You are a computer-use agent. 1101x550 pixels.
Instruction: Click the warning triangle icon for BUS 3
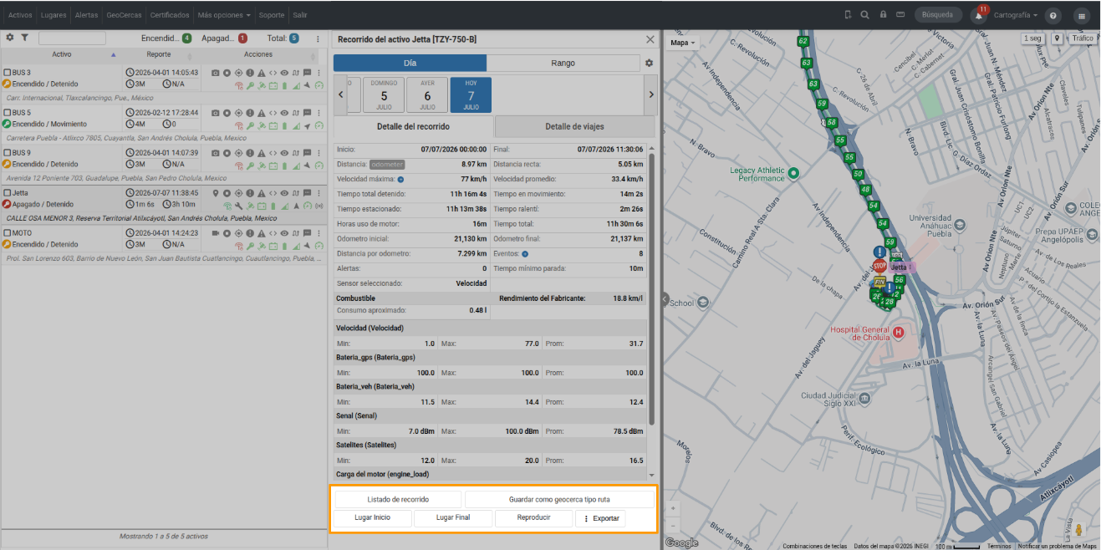(262, 73)
